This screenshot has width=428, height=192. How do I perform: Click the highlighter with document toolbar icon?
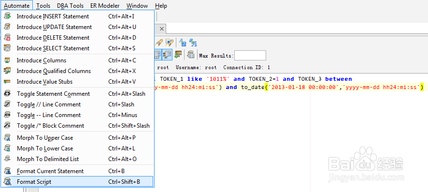170,43
